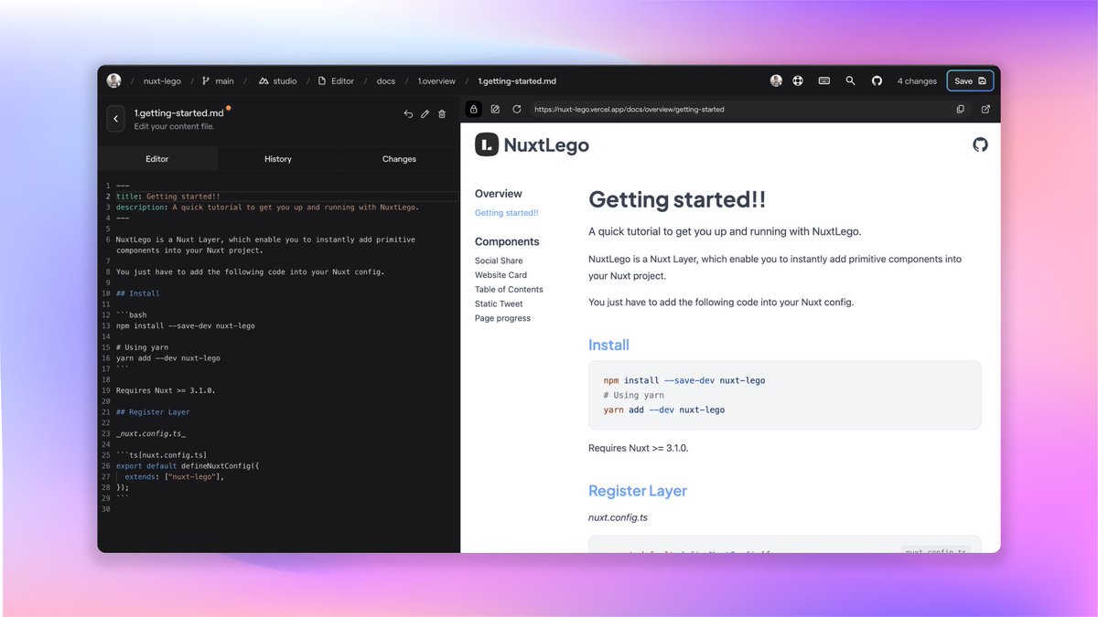The height and width of the screenshot is (617, 1098).
Task: Click the 'Requires Nuxt >= 3.1.0.' editor line
Action: click(166, 390)
